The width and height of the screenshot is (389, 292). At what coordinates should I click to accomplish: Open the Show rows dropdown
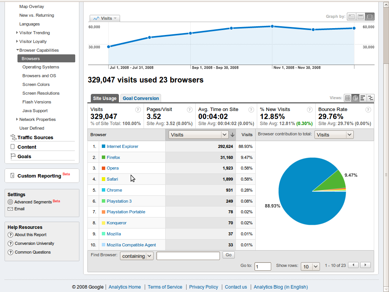click(x=310, y=267)
